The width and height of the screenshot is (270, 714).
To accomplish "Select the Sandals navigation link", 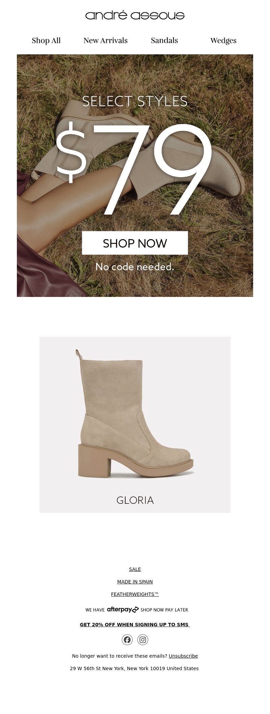I will tap(164, 40).
